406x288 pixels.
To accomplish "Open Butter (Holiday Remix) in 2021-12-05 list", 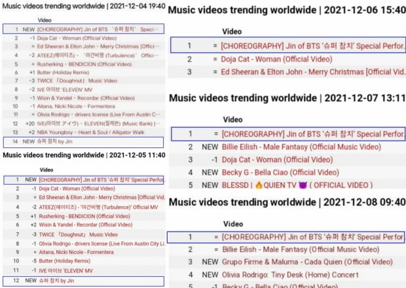I will click(x=64, y=261).
